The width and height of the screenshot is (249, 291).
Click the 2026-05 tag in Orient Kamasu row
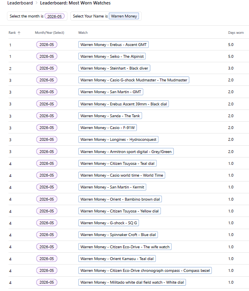tap(47, 259)
